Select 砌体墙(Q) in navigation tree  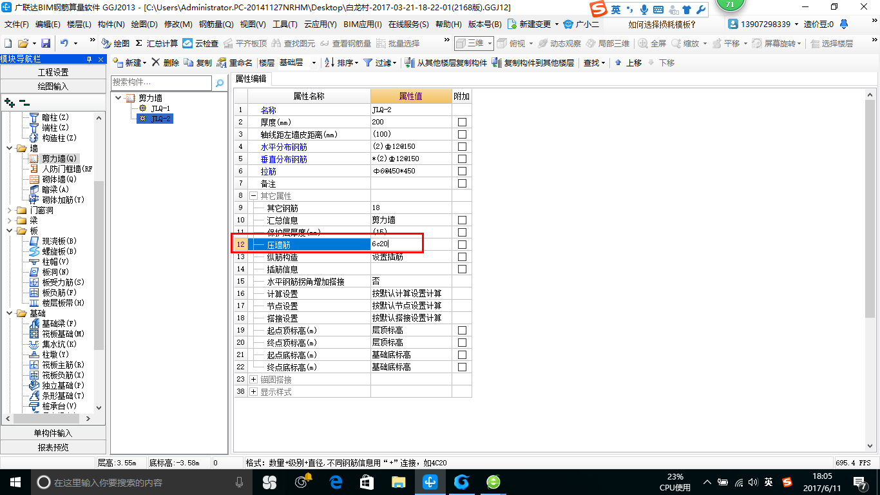(53, 179)
